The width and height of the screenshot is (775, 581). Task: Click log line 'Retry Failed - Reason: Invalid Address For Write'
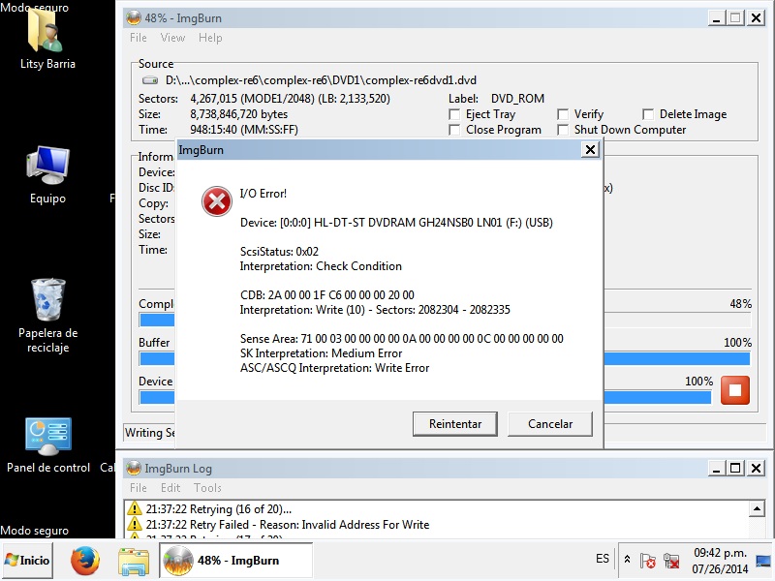click(287, 524)
